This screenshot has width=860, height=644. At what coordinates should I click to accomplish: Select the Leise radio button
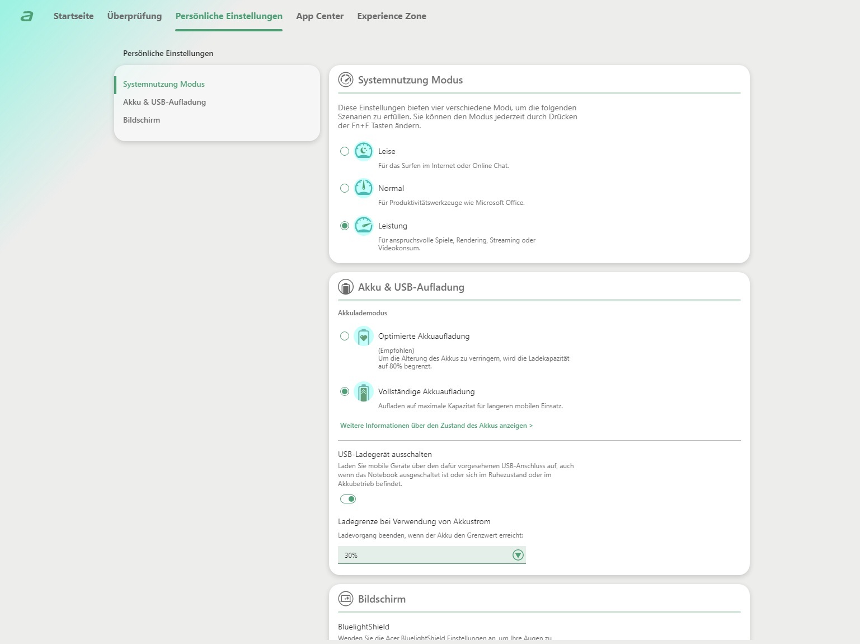(345, 151)
